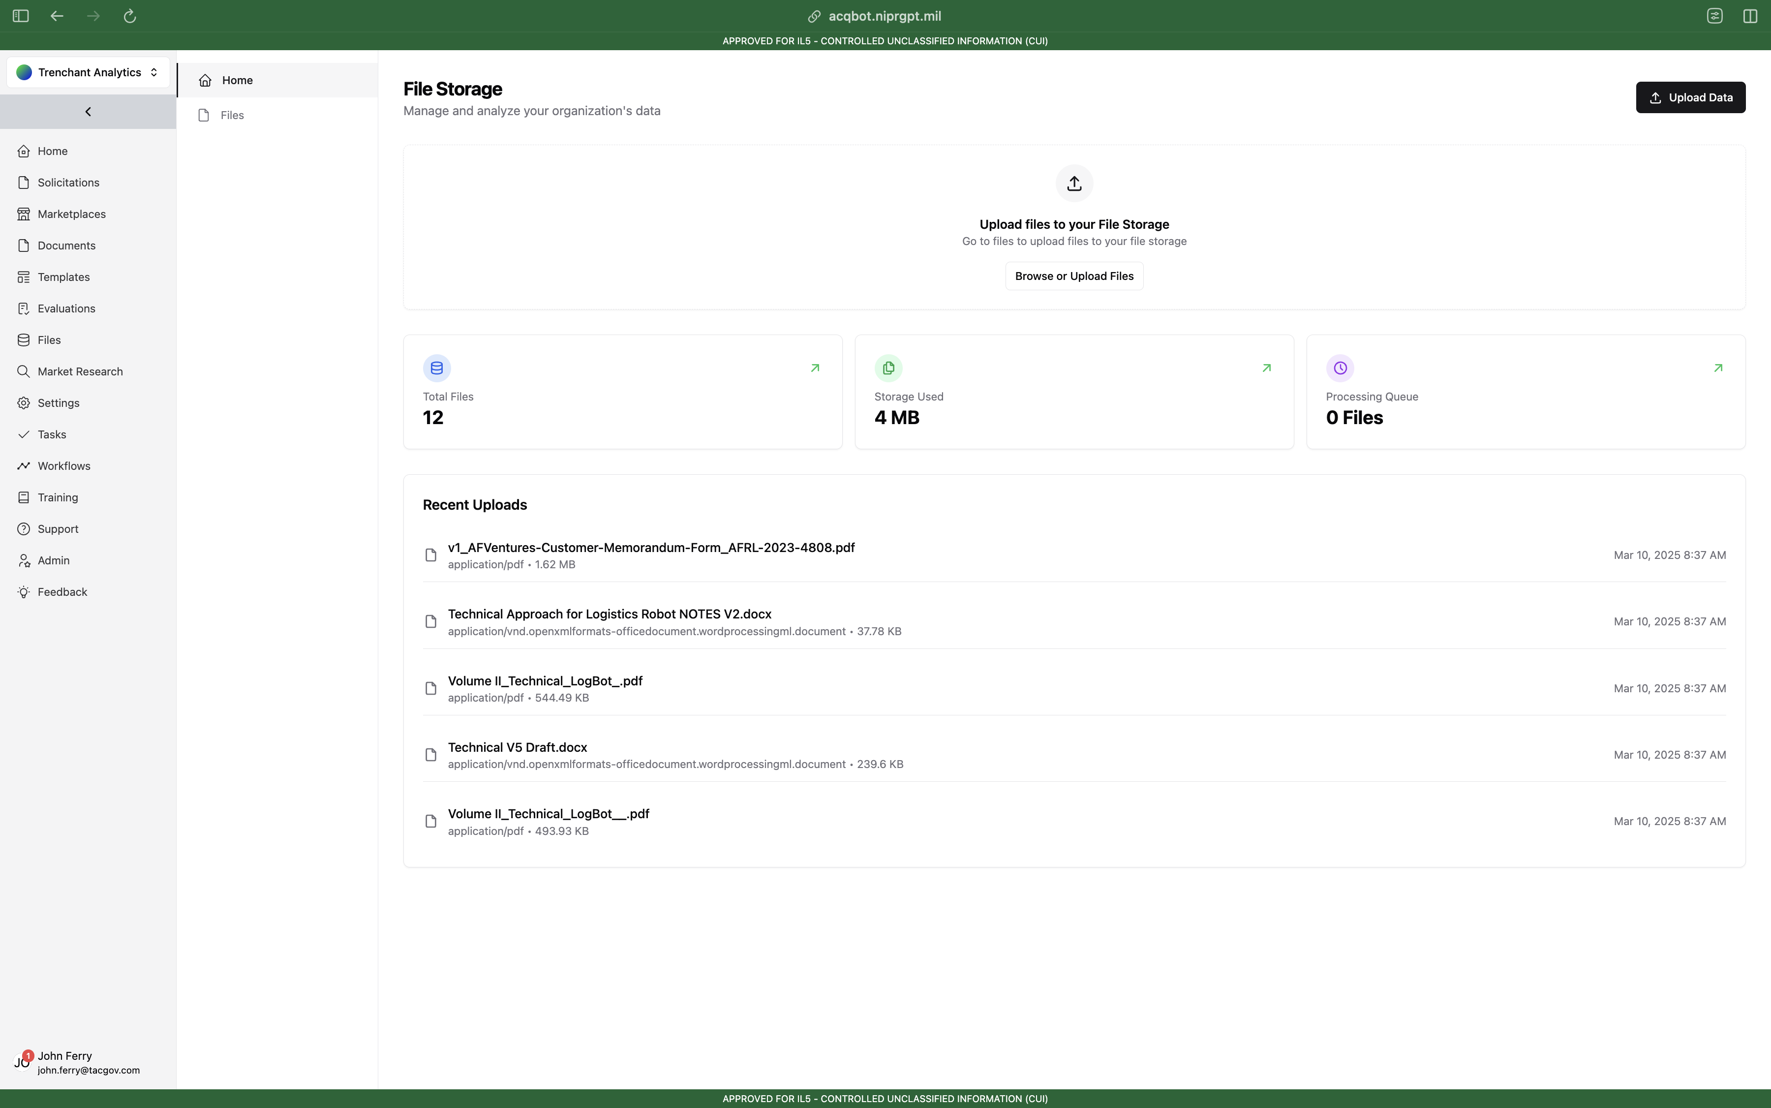This screenshot has height=1108, width=1771.
Task: Go forward with the browser arrow
Action: pos(93,16)
